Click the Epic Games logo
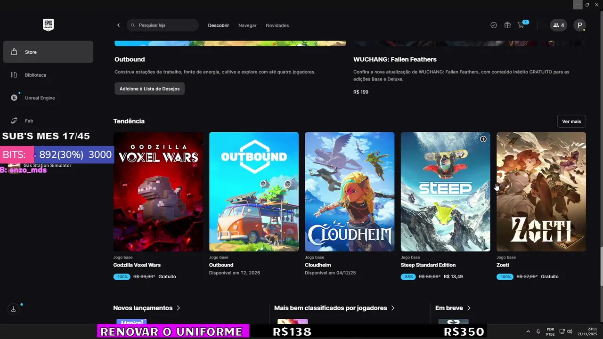This screenshot has width=603, height=339. coord(48,25)
